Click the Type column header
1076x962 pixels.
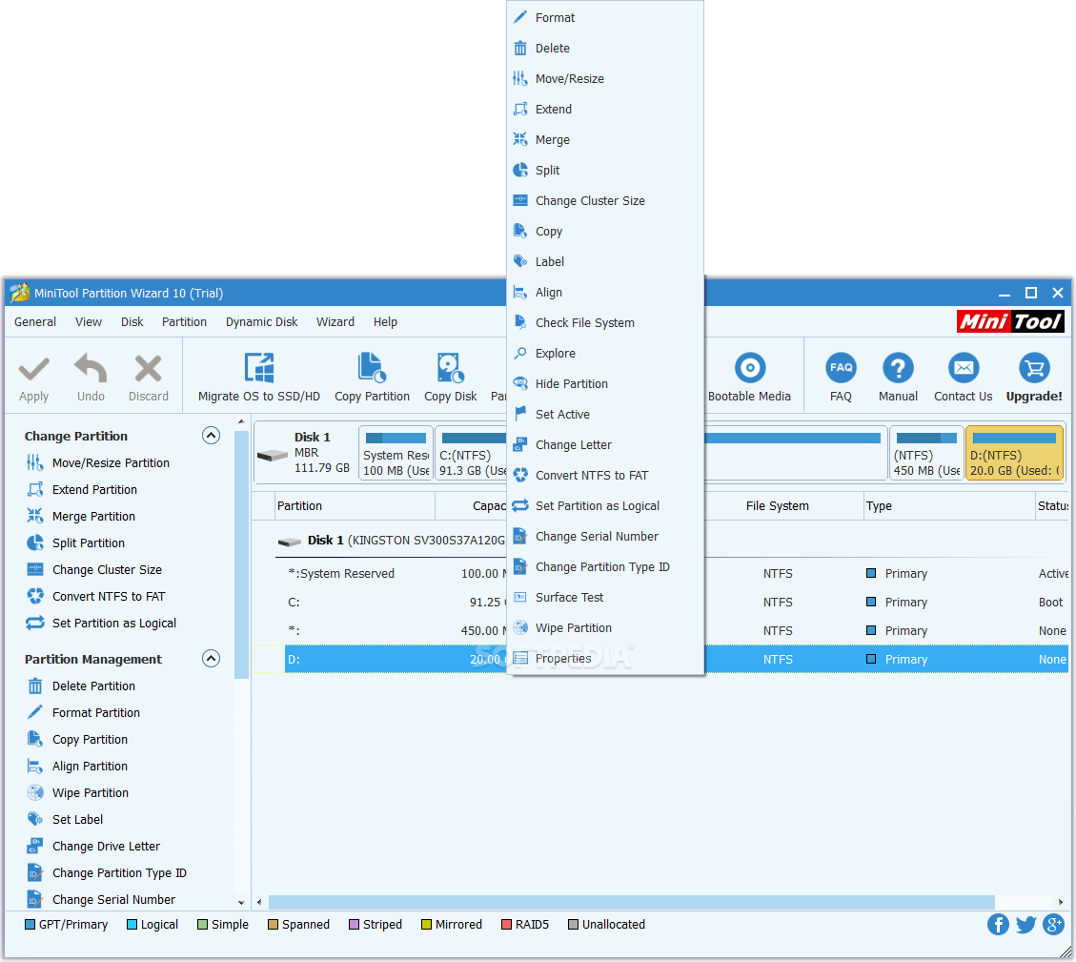[x=949, y=506]
